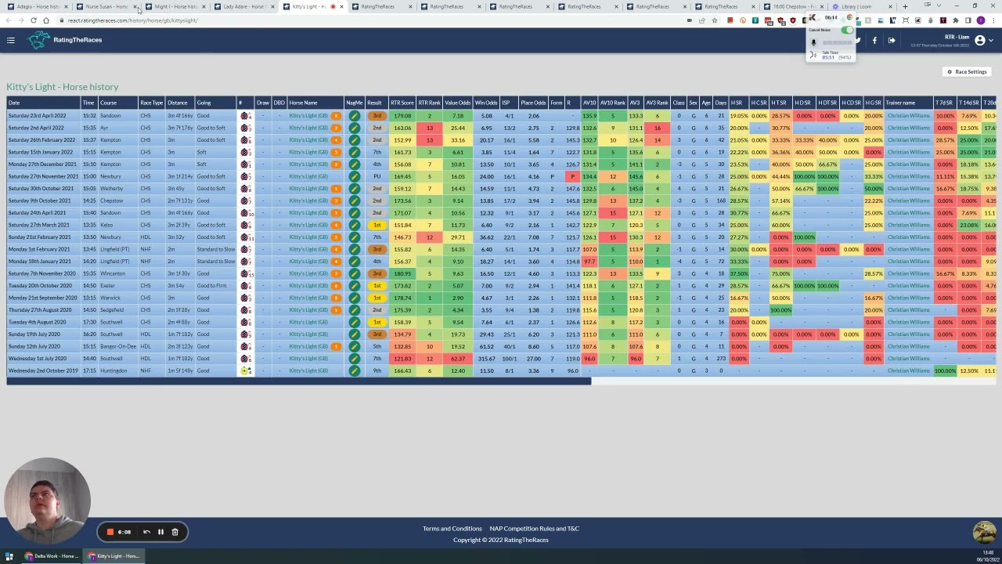Toggle the Cancel Noise switch

(847, 30)
